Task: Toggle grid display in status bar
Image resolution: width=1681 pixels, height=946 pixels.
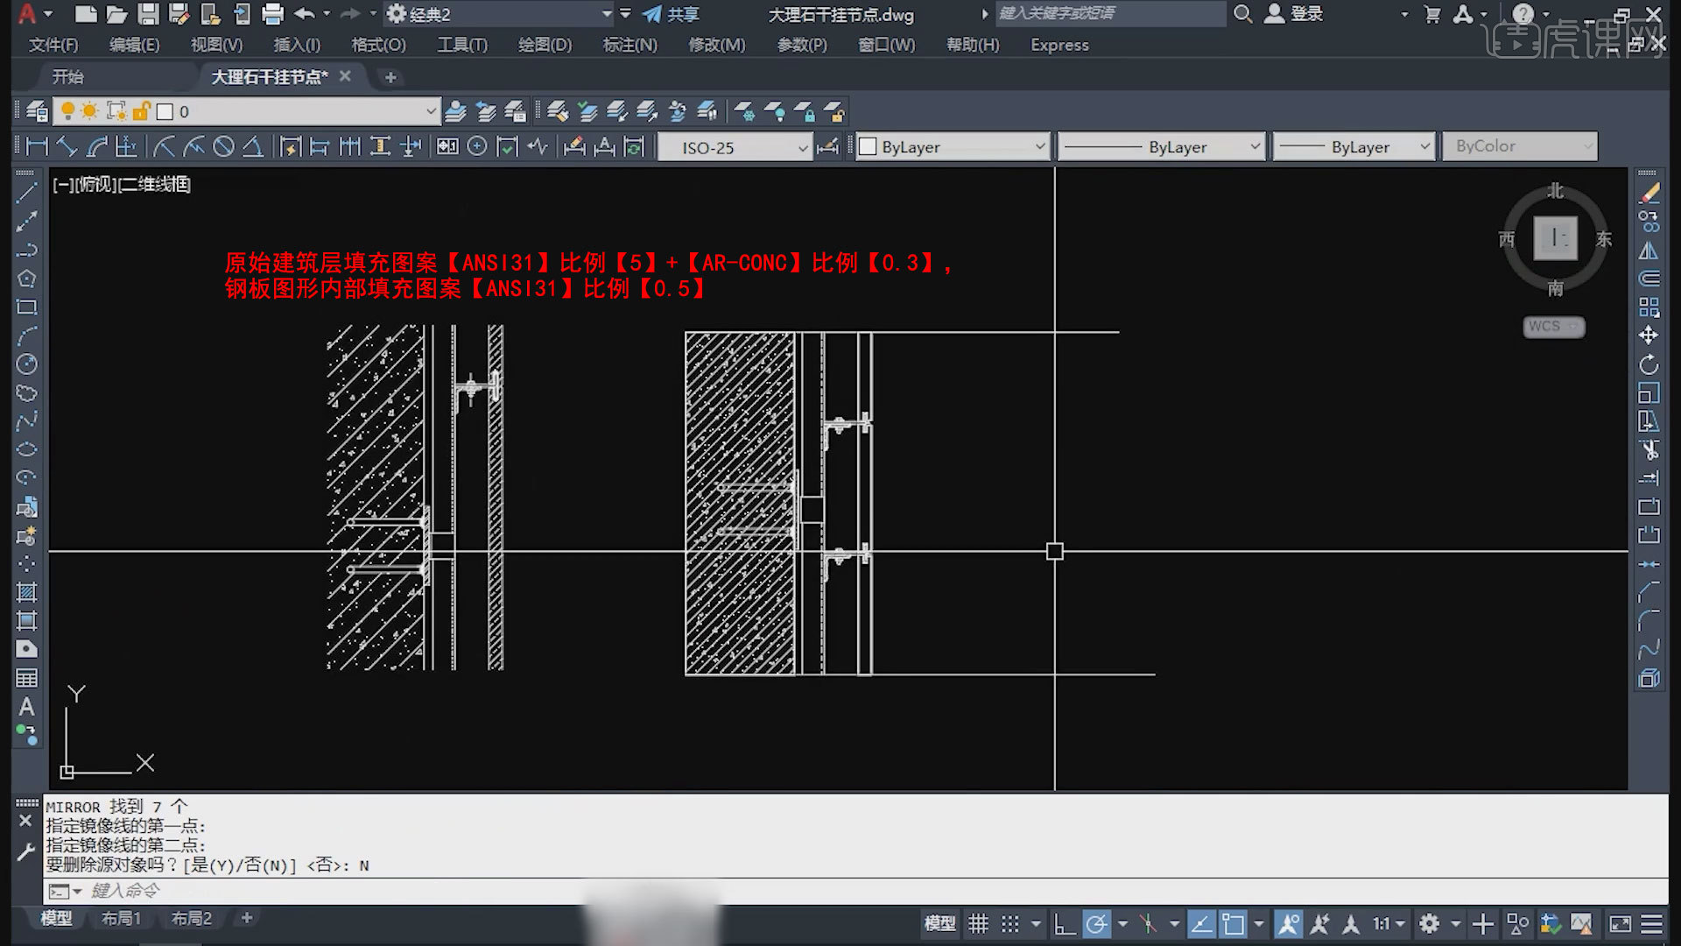Action: (978, 923)
